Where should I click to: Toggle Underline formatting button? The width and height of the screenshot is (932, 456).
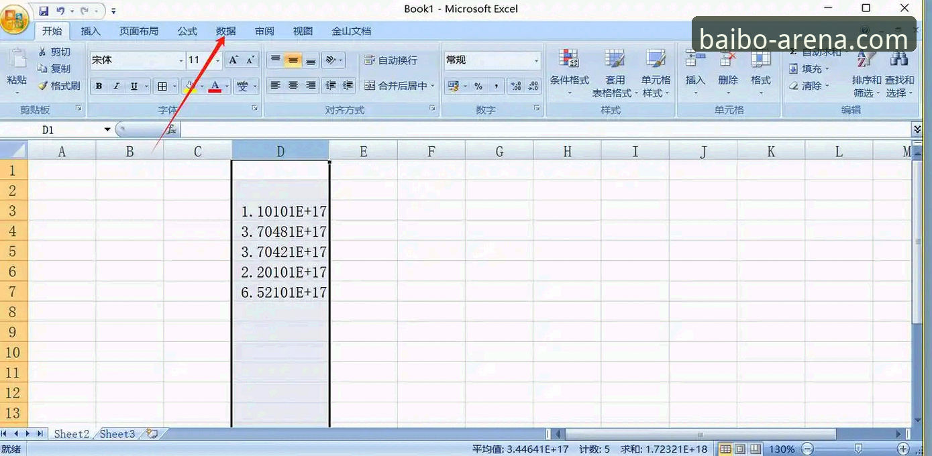[134, 86]
